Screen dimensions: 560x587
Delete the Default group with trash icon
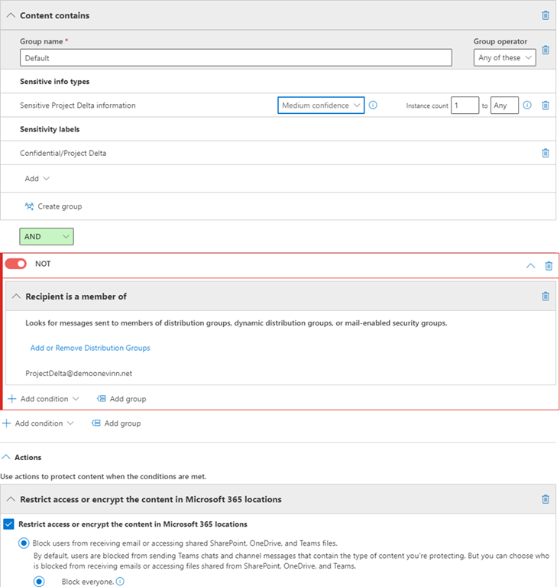pyautogui.click(x=545, y=50)
